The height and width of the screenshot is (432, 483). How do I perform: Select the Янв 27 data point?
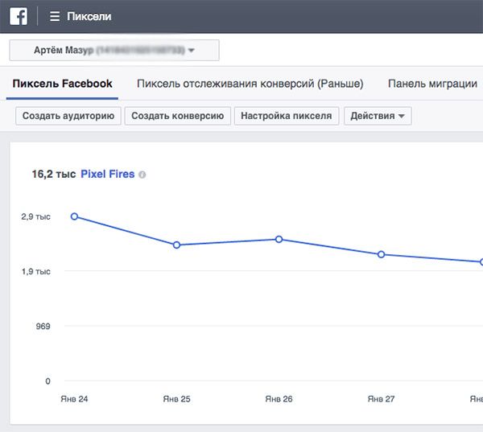(x=381, y=255)
